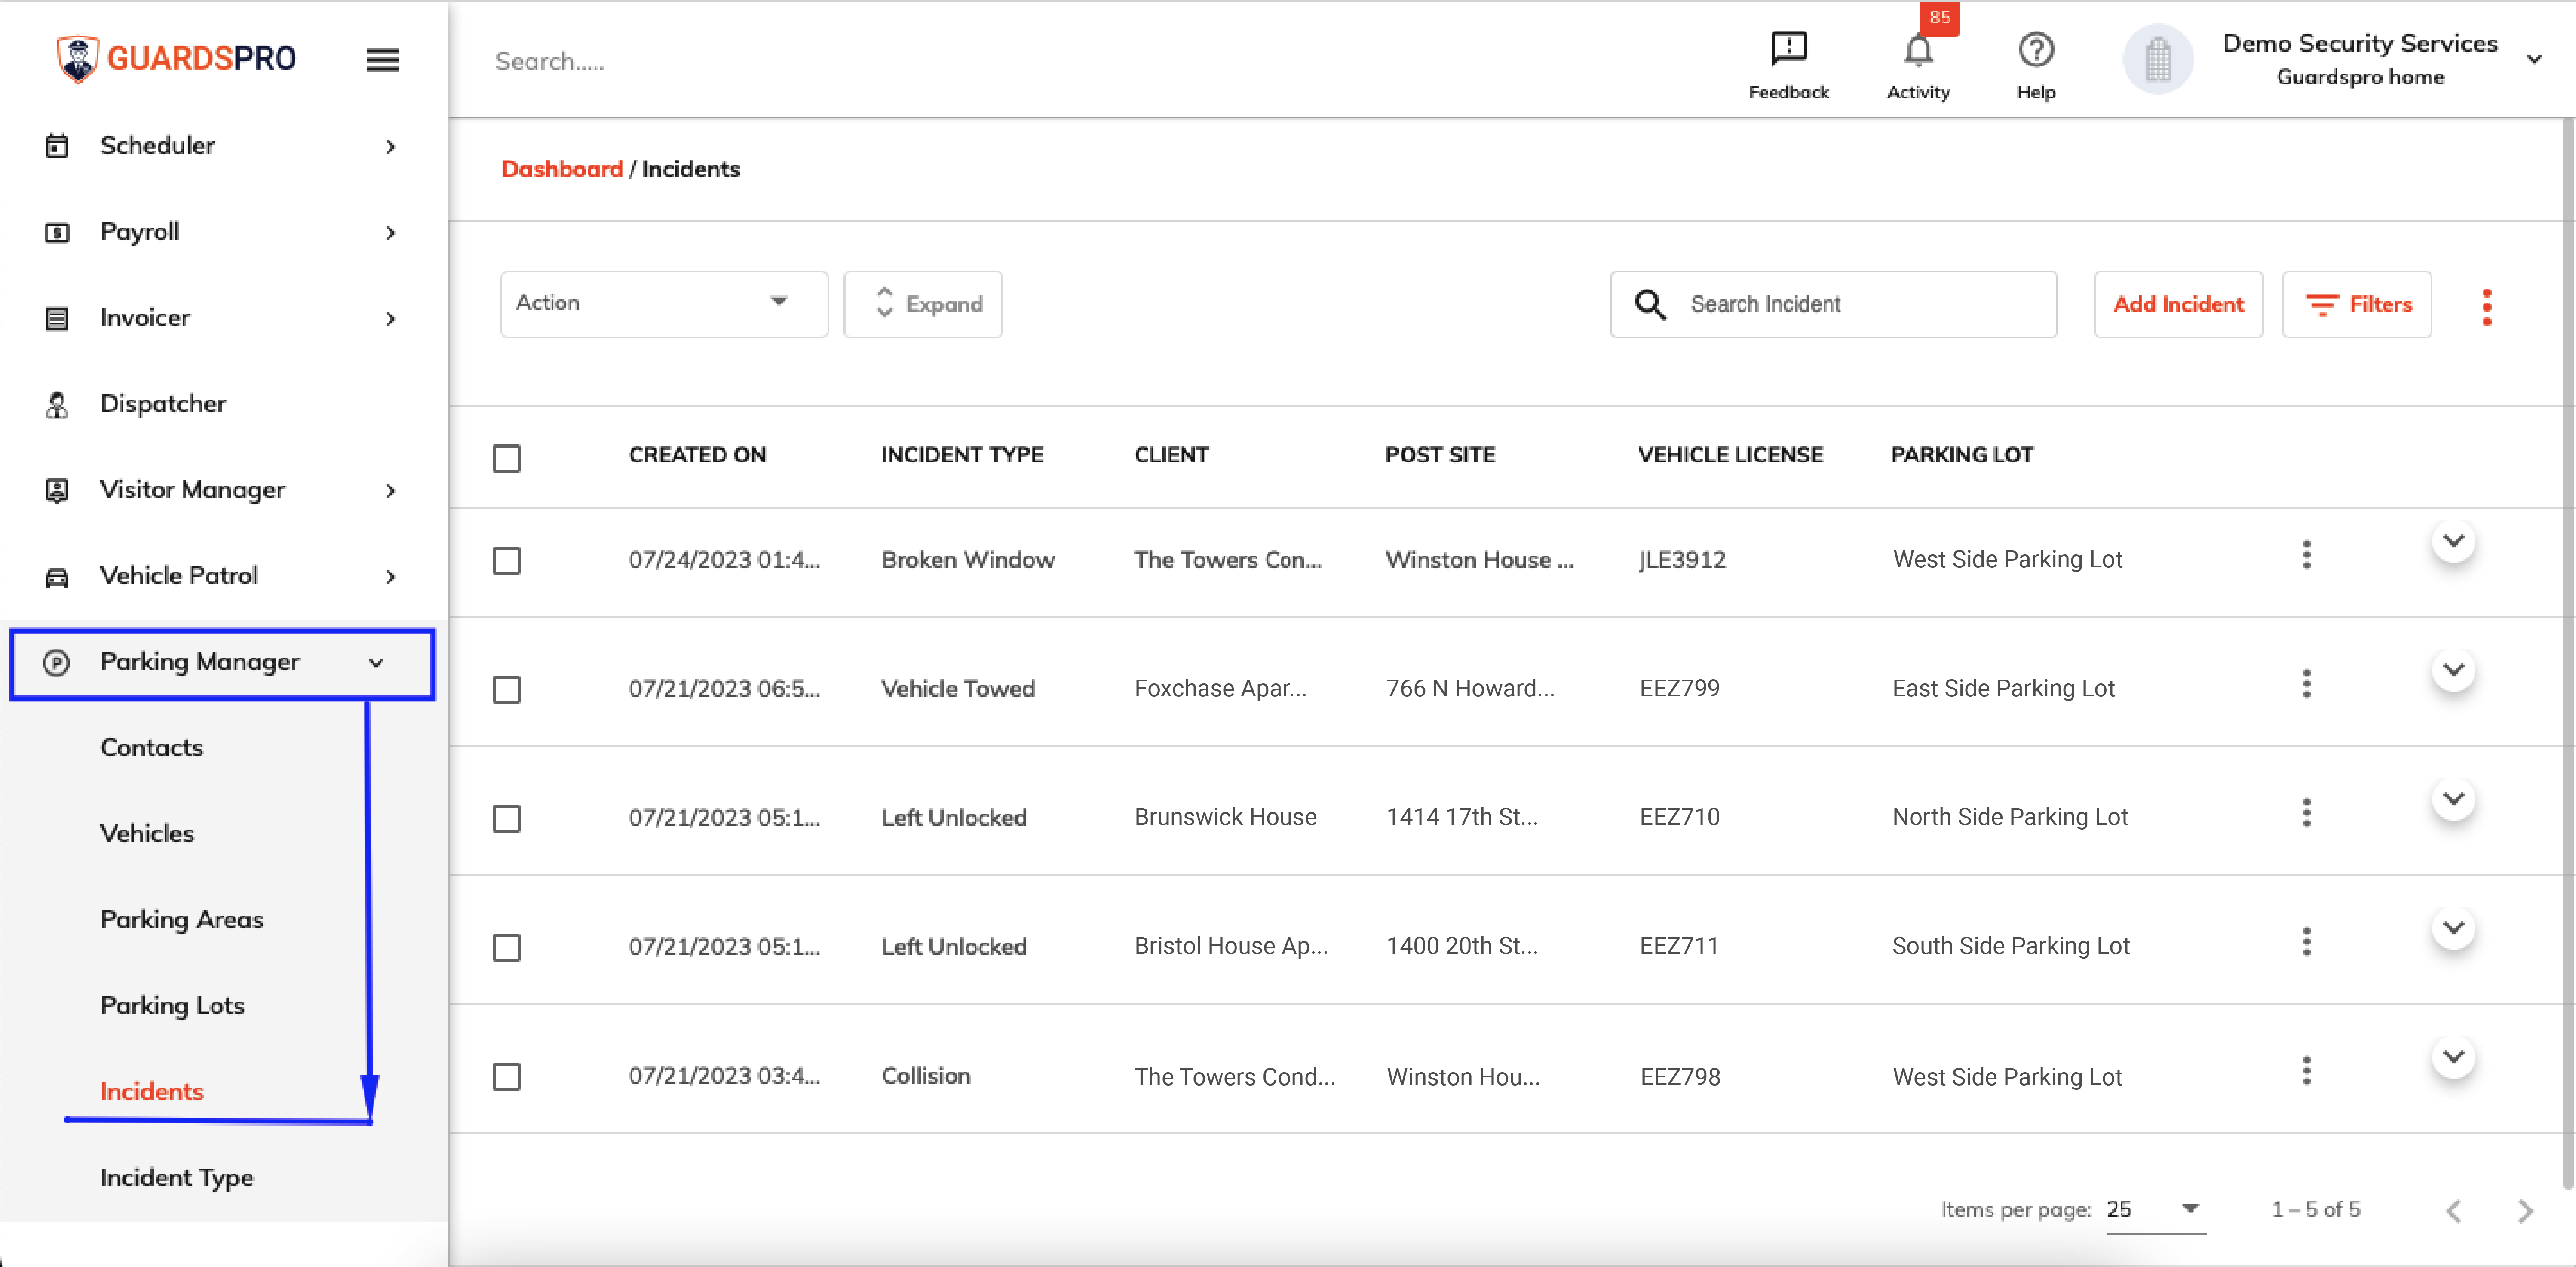This screenshot has width=2576, height=1267.
Task: Click the Foxchase Apar... client cell
Action: tap(1220, 689)
